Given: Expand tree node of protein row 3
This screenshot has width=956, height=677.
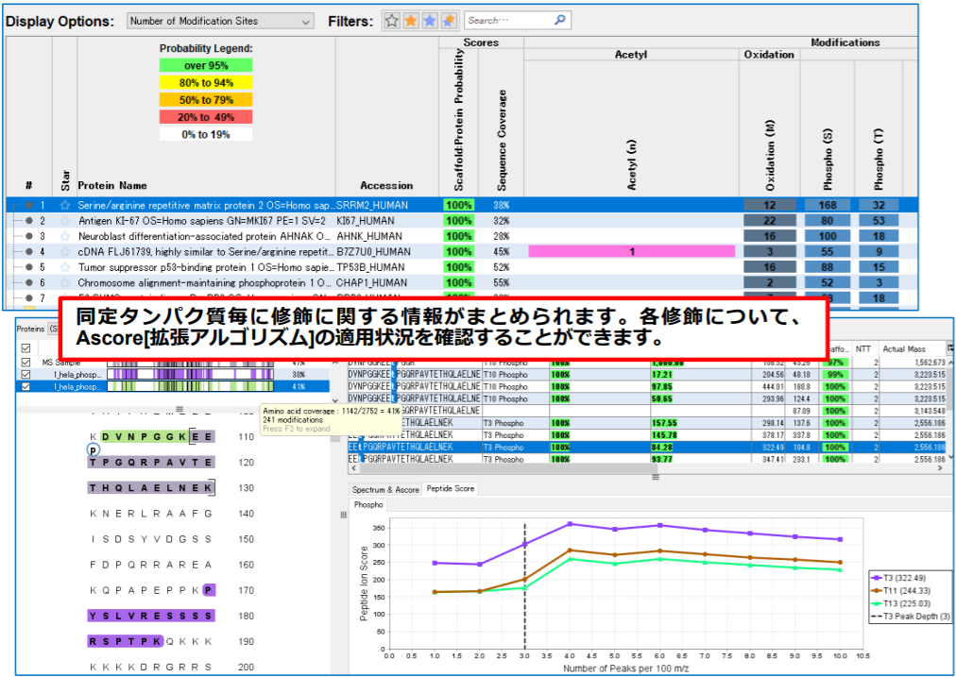Looking at the screenshot, I should coord(28,236).
